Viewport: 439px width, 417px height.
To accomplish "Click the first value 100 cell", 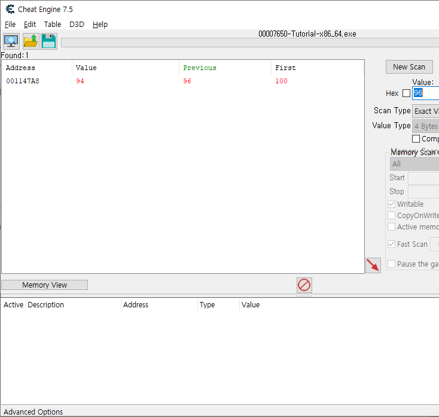I will 281,81.
